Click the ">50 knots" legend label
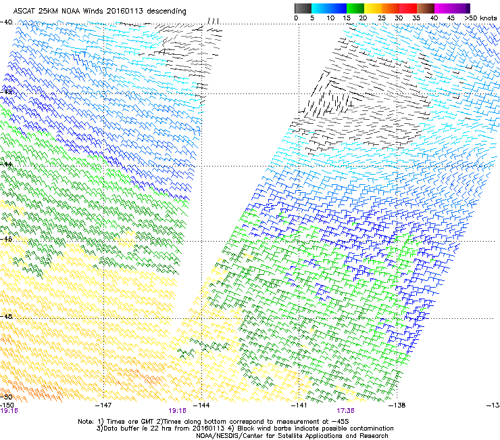 click(480, 18)
